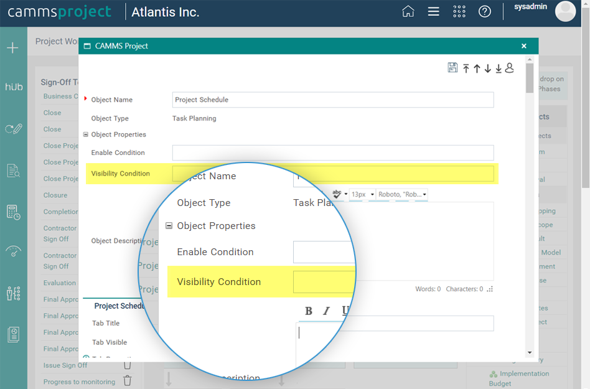This screenshot has height=389, width=590.
Task: Click the Atlantis Inc. organisation name
Action: tap(165, 12)
